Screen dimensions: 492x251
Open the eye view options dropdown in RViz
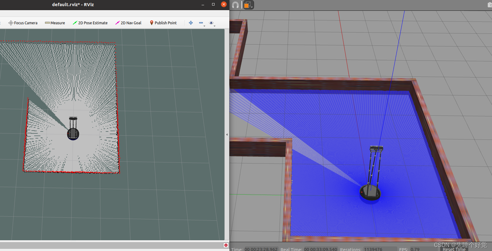[212, 23]
